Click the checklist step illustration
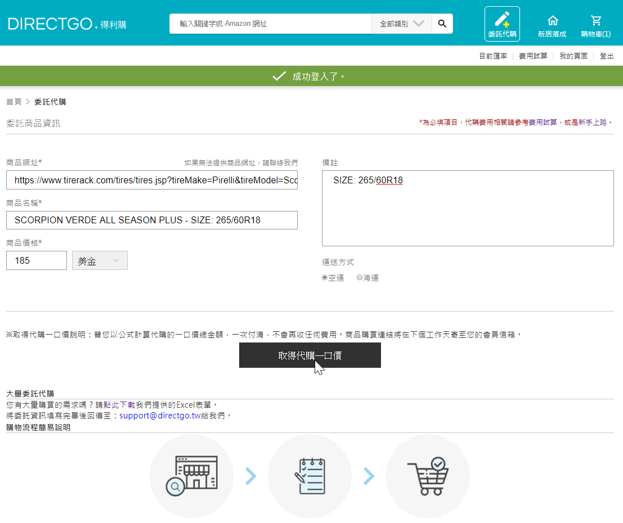623x523 pixels. [x=310, y=476]
